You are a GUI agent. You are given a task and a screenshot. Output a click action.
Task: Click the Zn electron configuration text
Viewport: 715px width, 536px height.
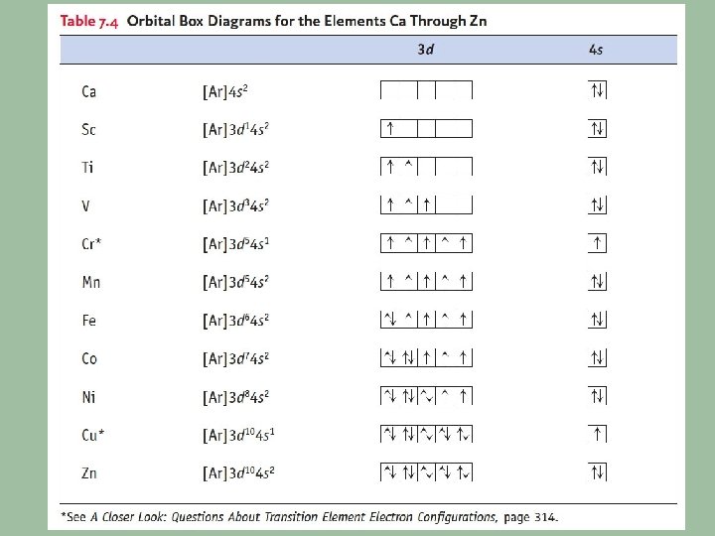(238, 473)
